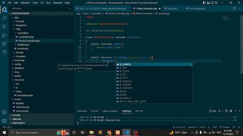Image resolution: width=243 pixels, height=136 pixels.
Task: Switch to the OUTPUT panel tab
Action: [95, 111]
